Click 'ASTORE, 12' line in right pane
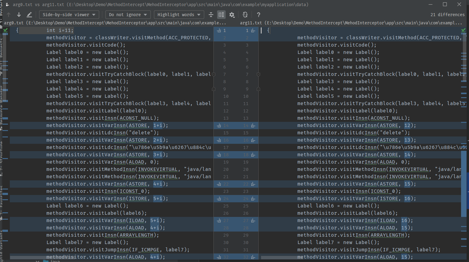The height and width of the screenshot is (262, 469). click(x=357, y=126)
